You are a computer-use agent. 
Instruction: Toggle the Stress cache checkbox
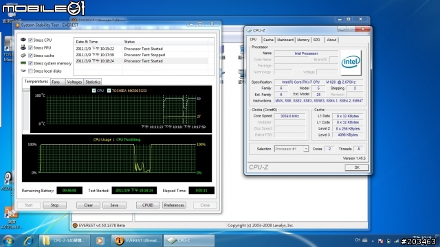(30, 56)
